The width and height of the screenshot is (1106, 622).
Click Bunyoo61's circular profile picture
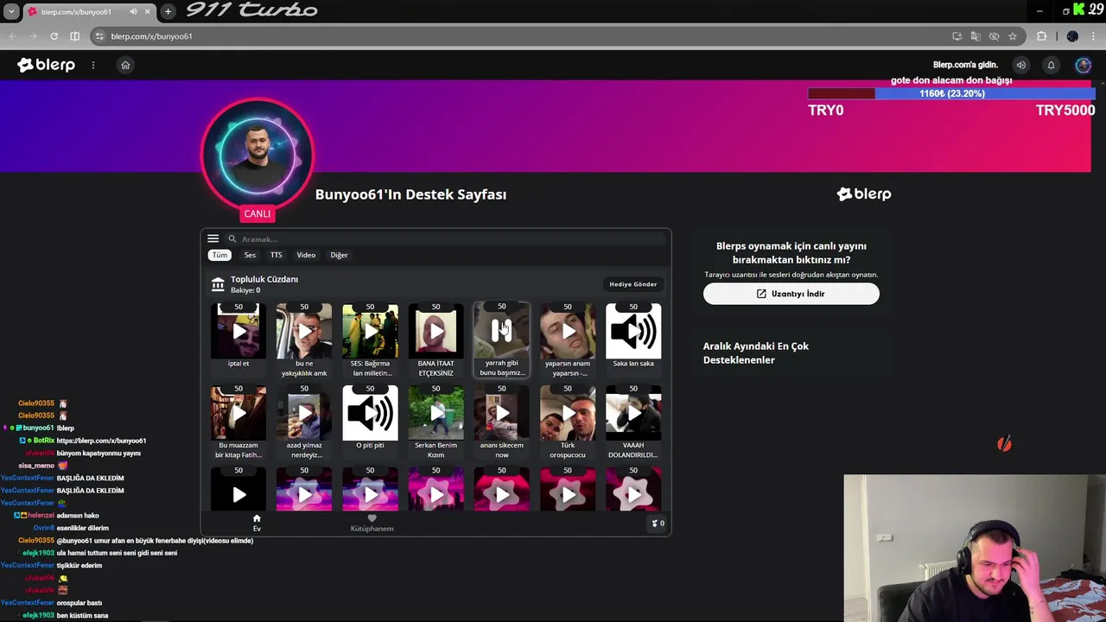point(257,155)
